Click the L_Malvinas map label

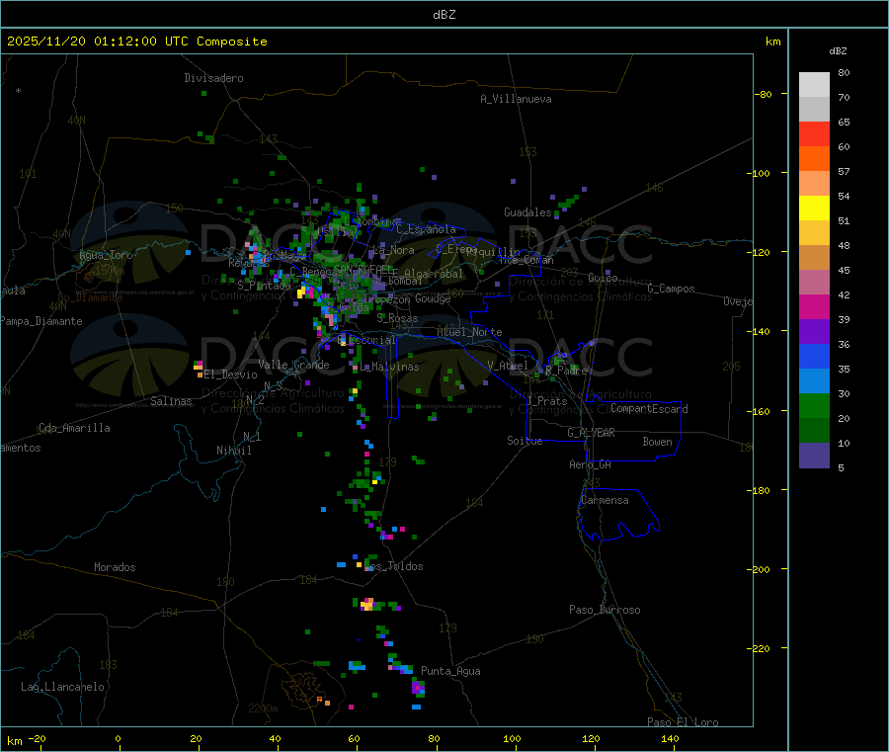[x=389, y=367]
